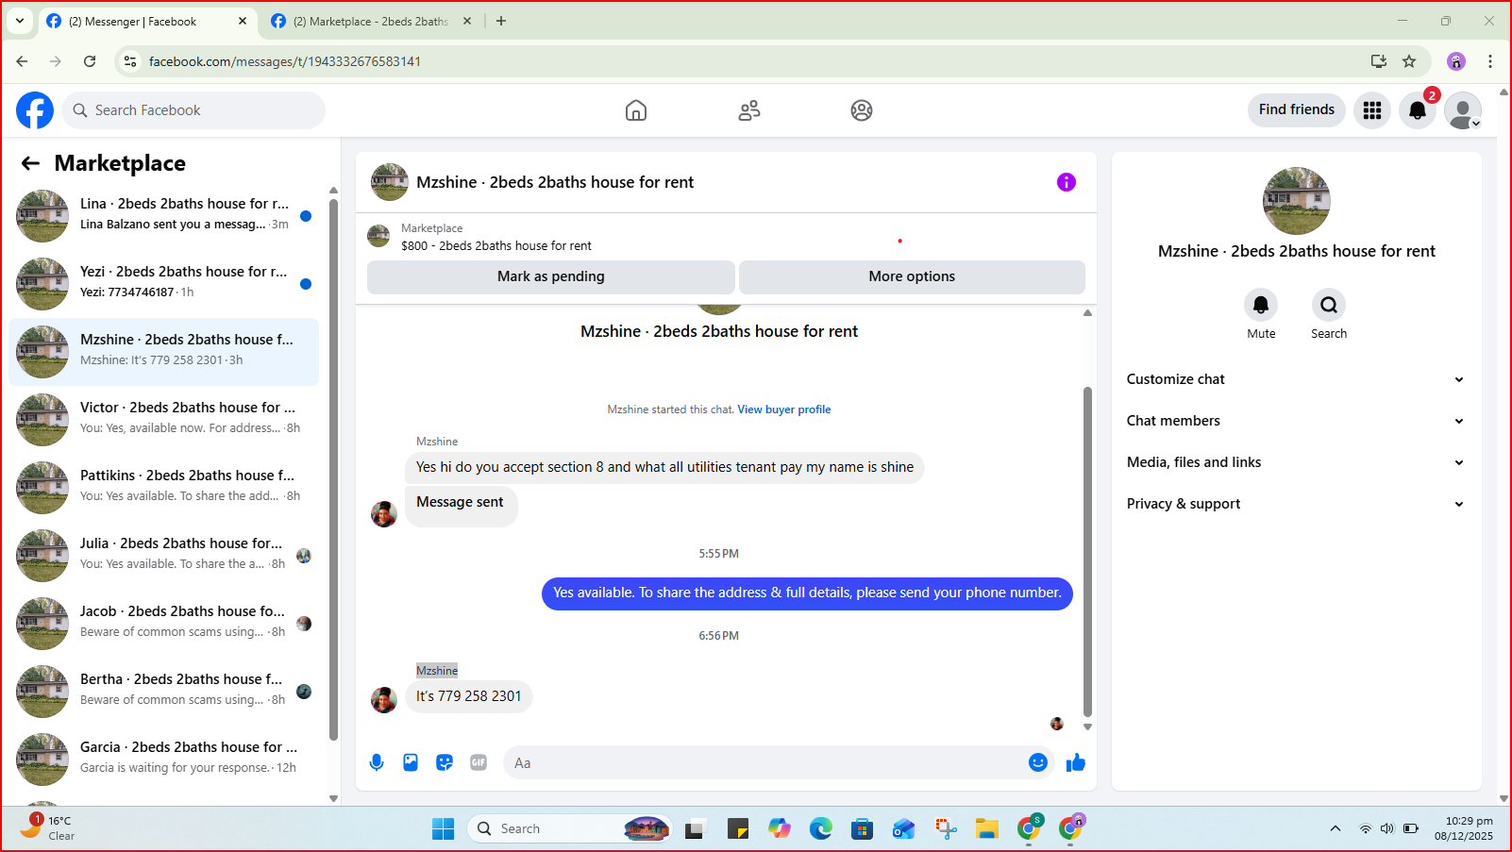Image resolution: width=1512 pixels, height=852 pixels.
Task: Follow the View buyer profile link
Action: pyautogui.click(x=784, y=409)
